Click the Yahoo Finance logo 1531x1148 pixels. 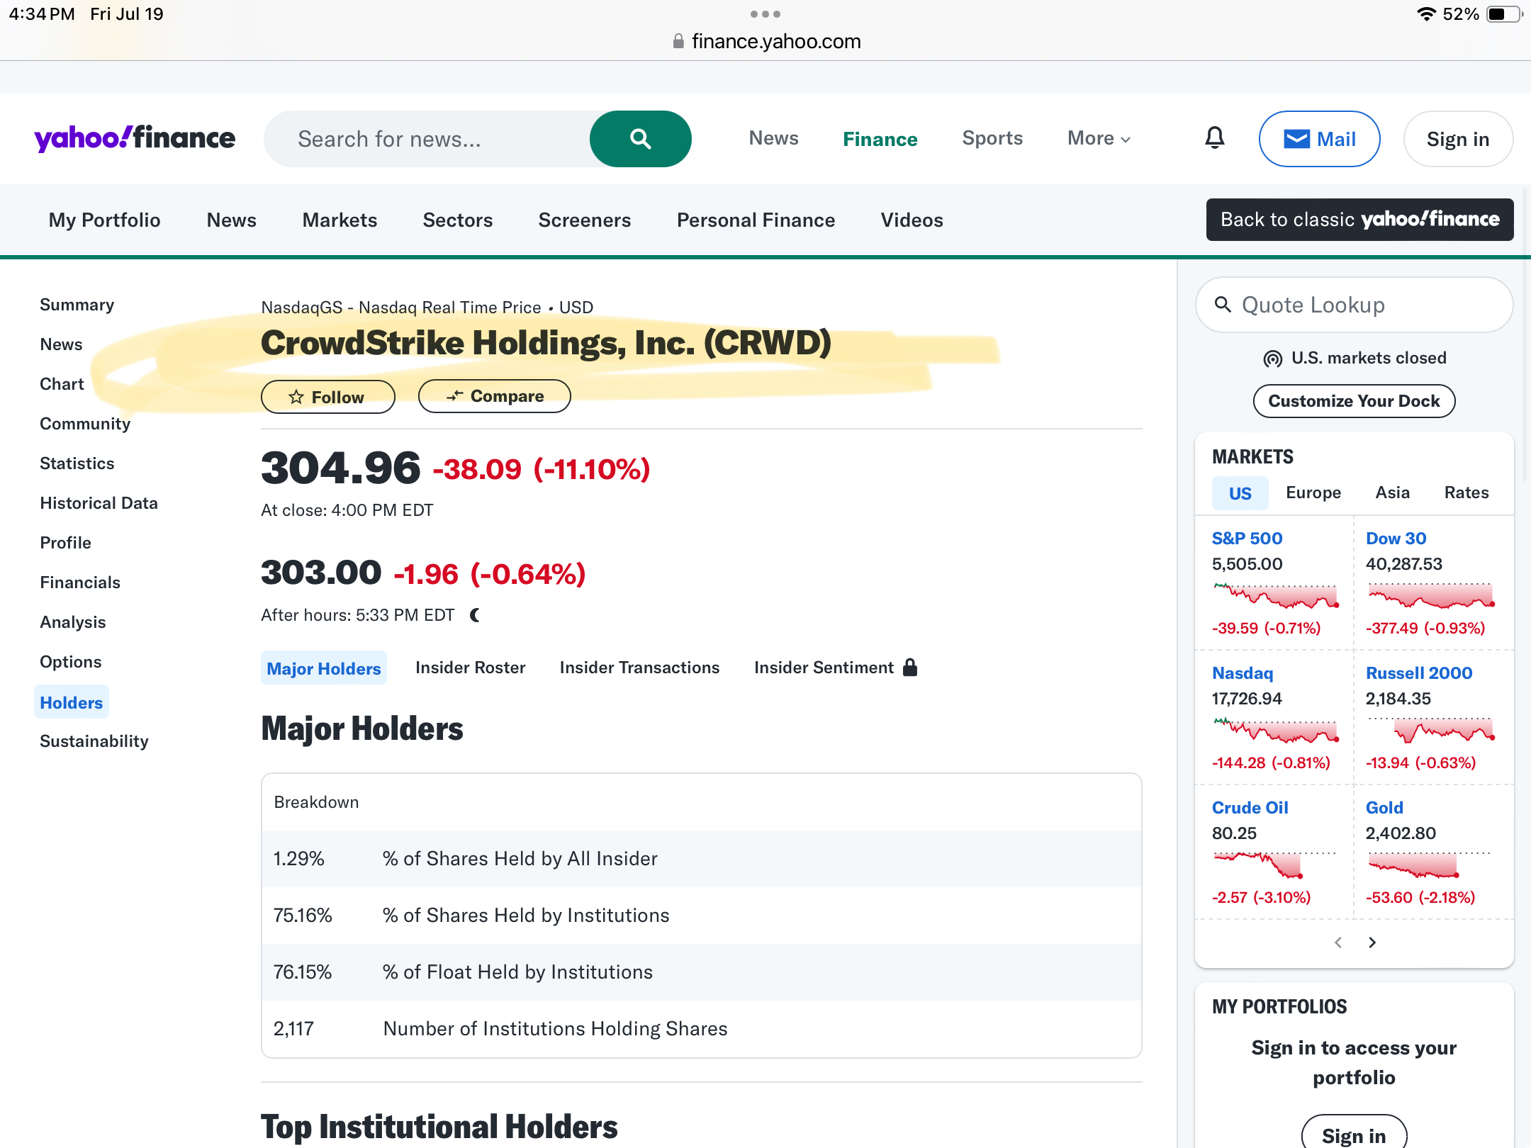pyautogui.click(x=135, y=138)
